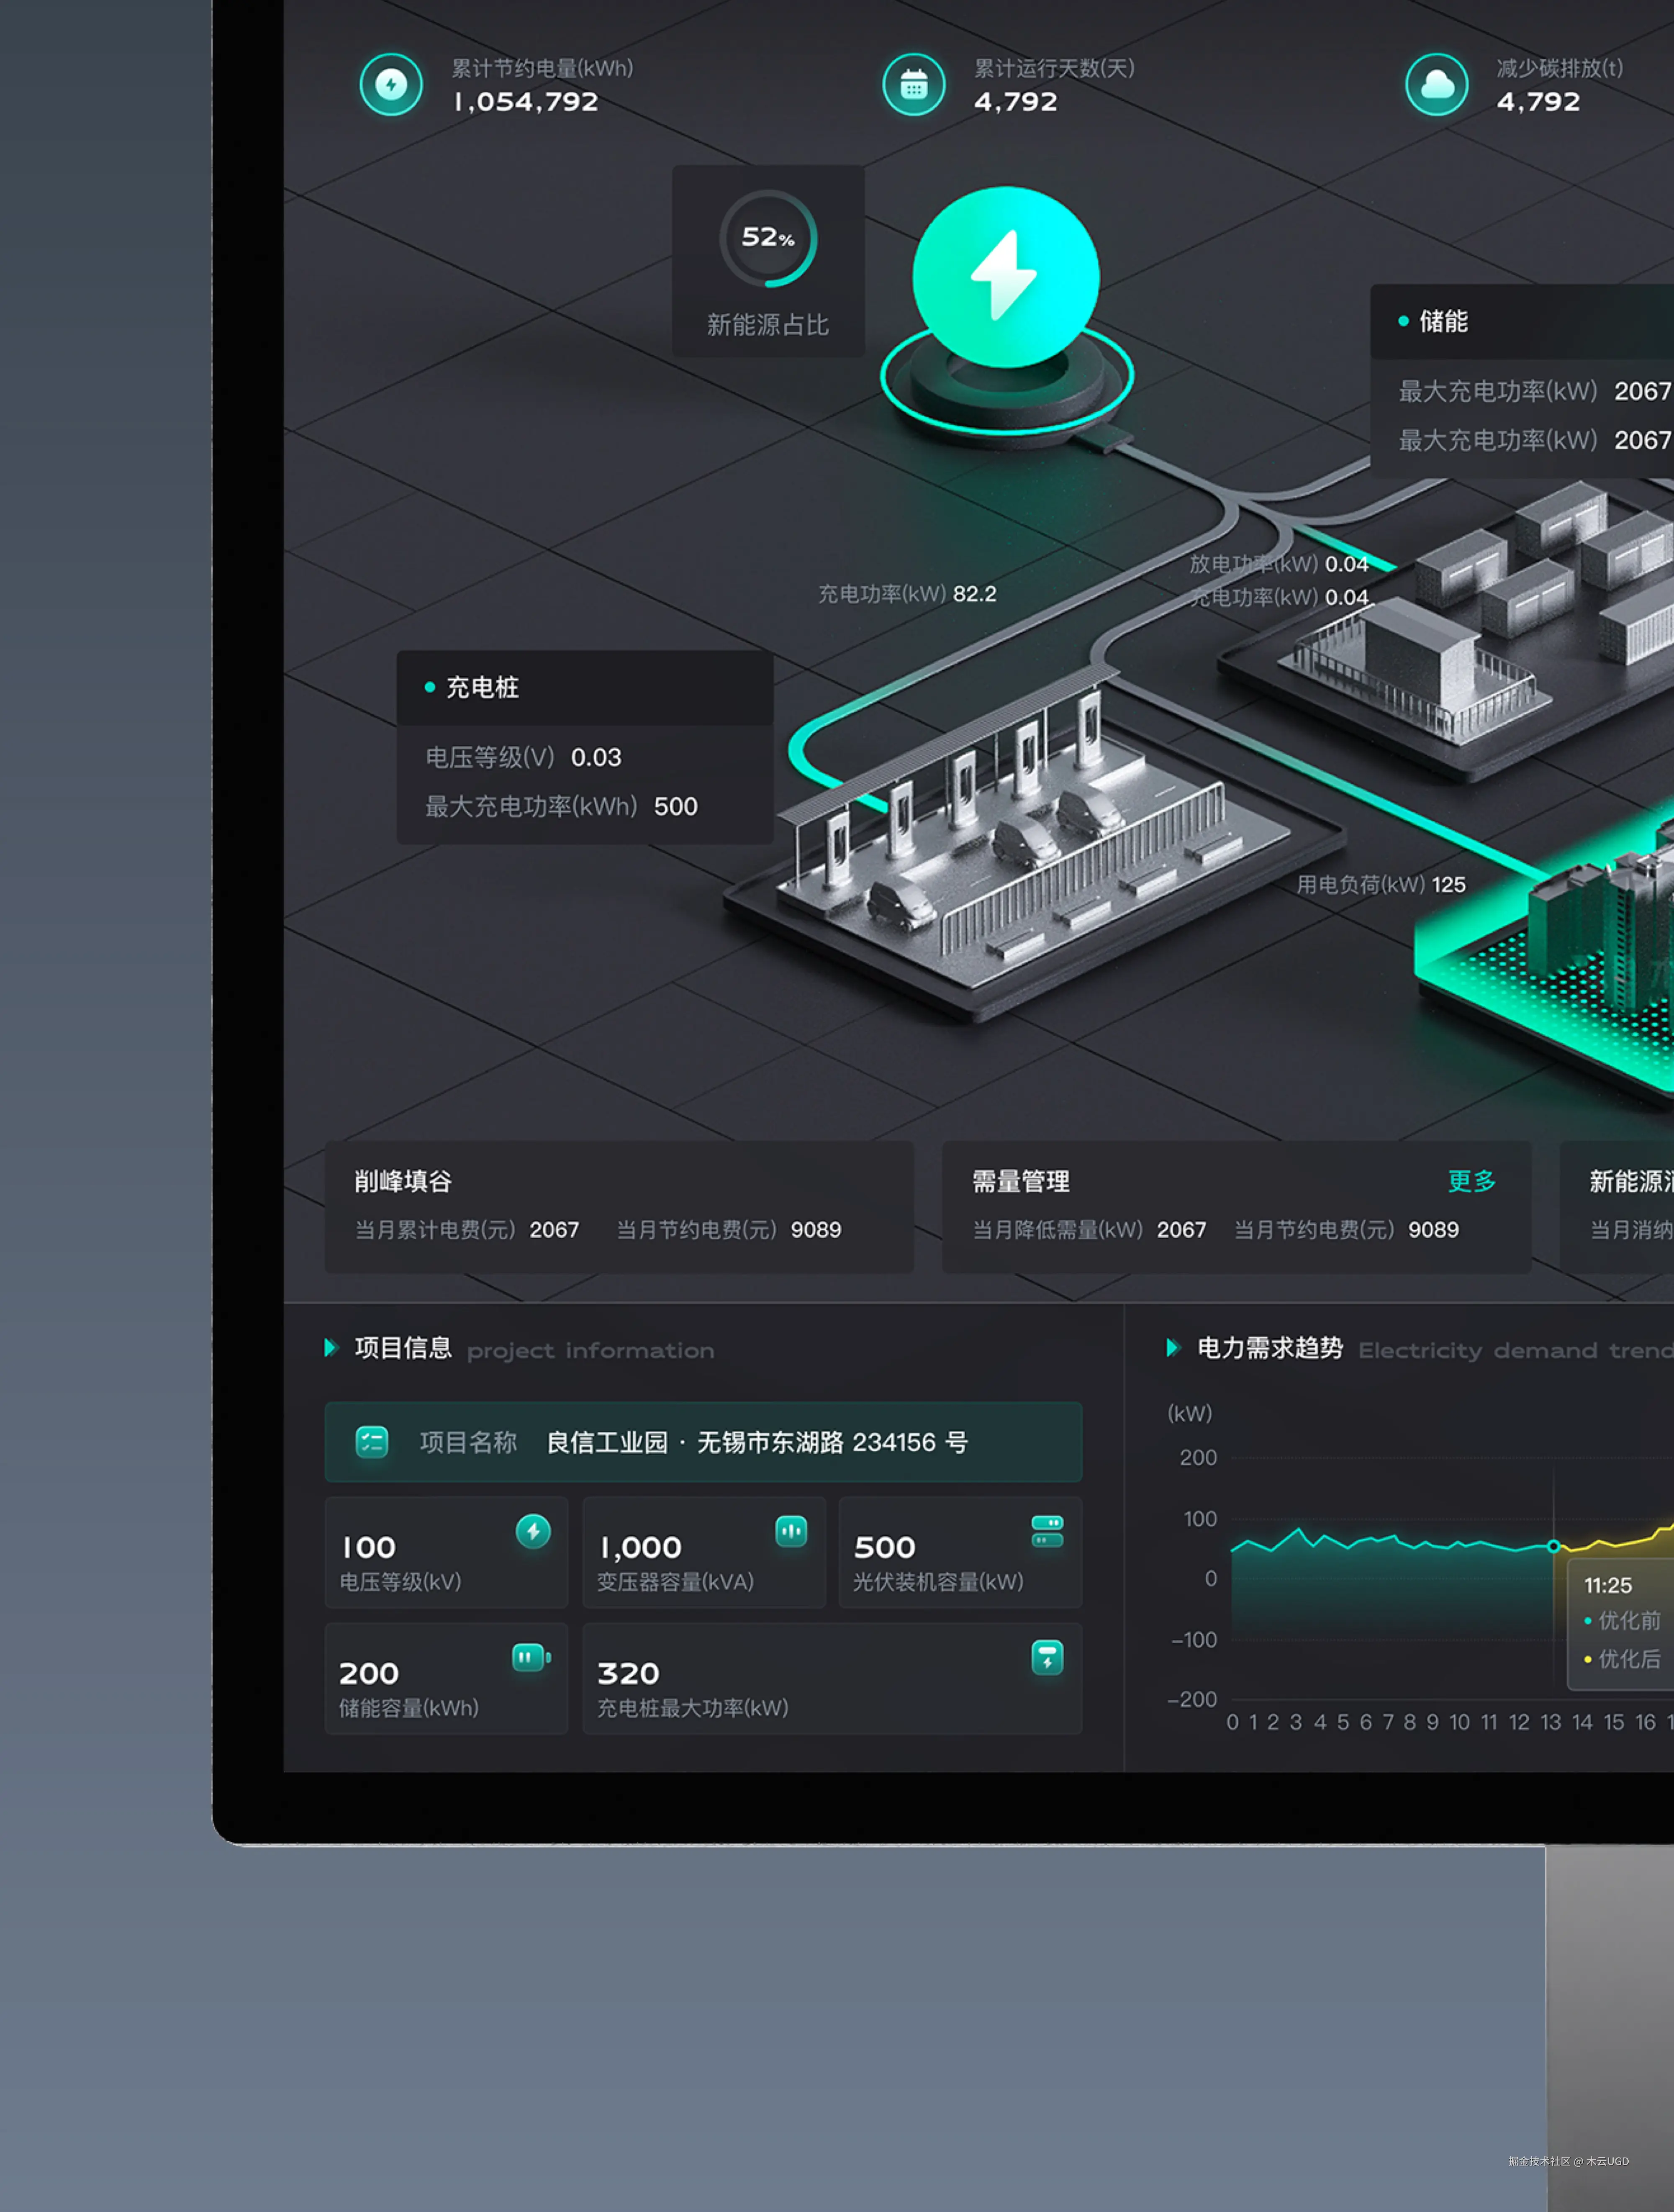
Task: Click the transformer icon on the 变压器容量(kVA) card
Action: point(791,1531)
